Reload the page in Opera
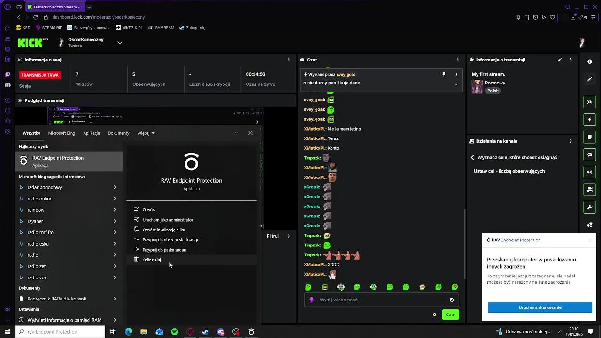This screenshot has height=338, width=601. (36, 17)
